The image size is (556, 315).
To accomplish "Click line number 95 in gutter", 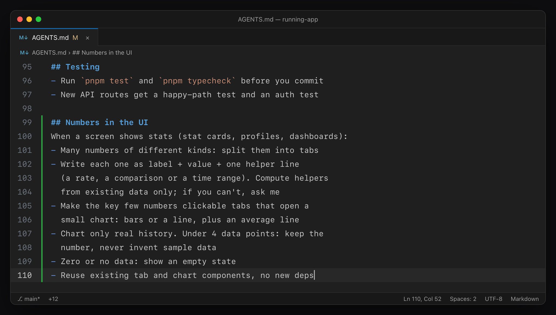I will coord(27,67).
